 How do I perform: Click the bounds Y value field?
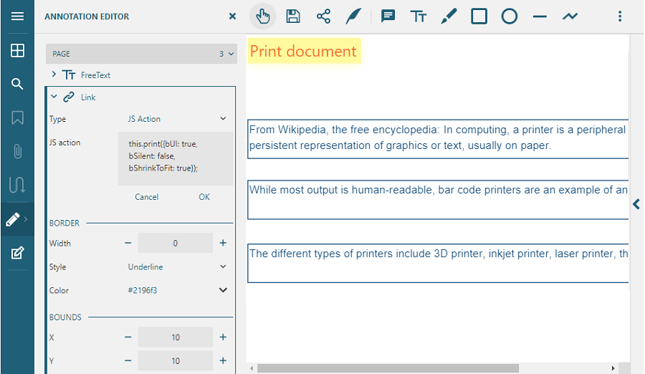(176, 361)
